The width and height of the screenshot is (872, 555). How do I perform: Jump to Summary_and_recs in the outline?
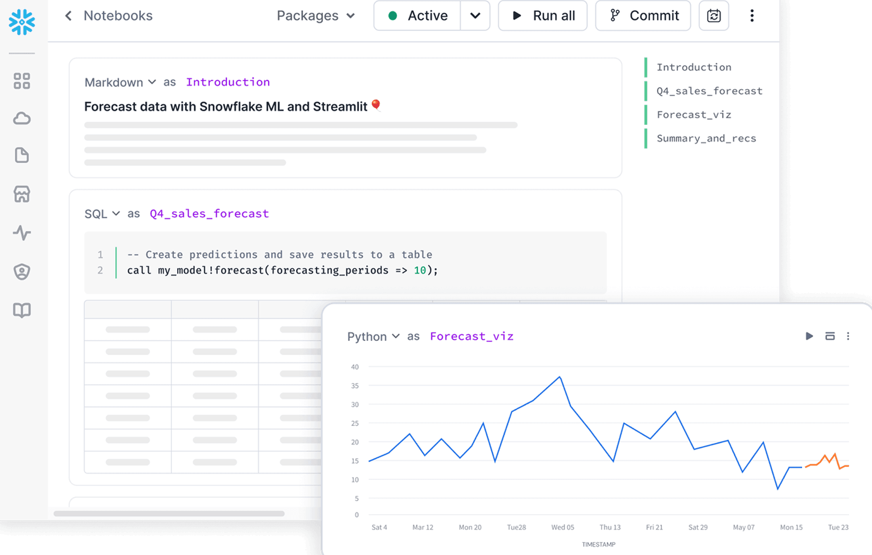coord(706,138)
